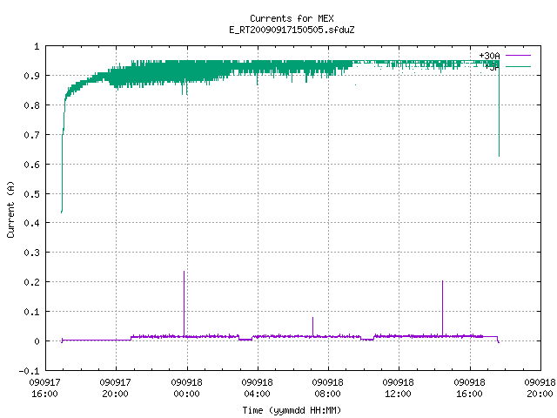This screenshot has width=557, height=418.
Task: Click the purple spike reaching 0.2 before 16:00
Action: click(x=443, y=307)
